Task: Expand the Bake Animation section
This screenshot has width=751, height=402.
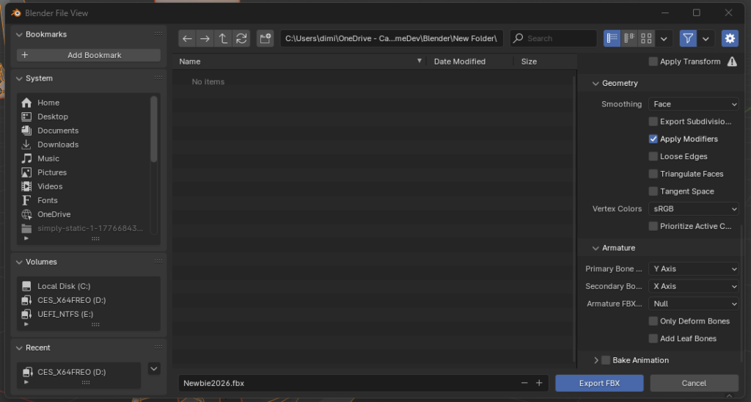Action: tap(596, 360)
